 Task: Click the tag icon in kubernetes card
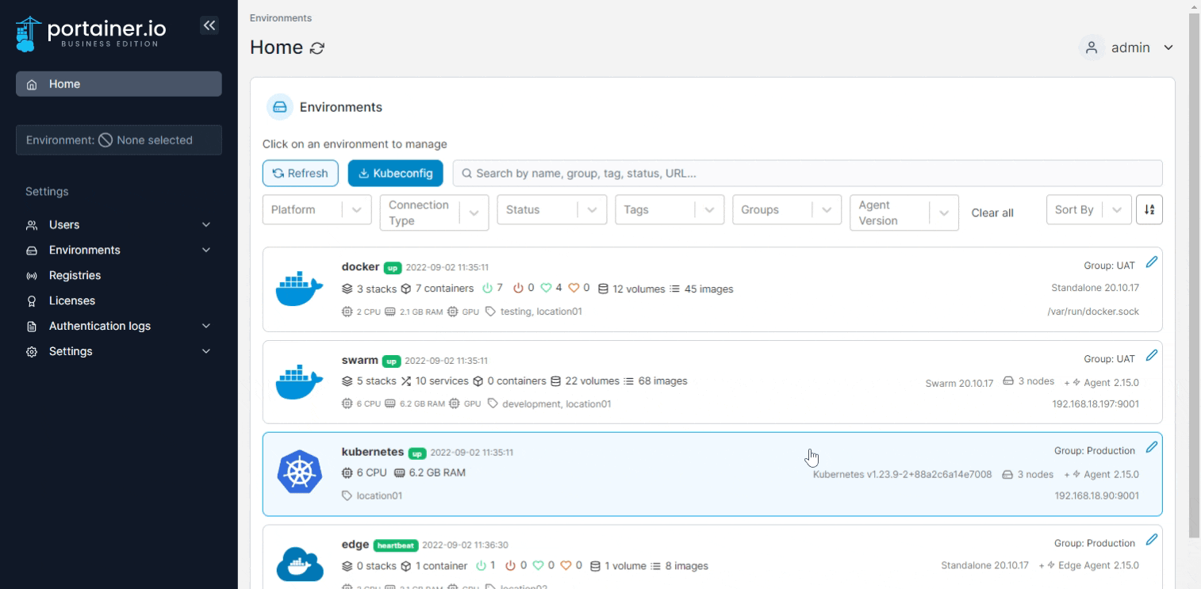click(x=347, y=495)
